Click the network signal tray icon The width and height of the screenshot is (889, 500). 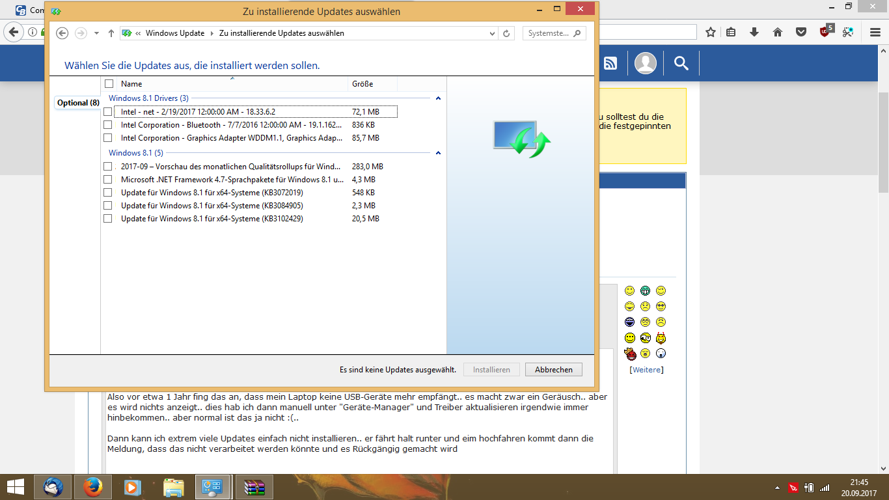pos(825,487)
